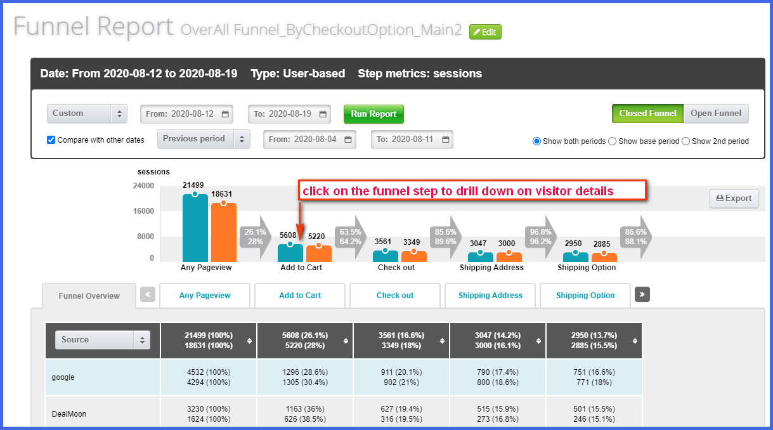
Task: Expand the Previous period dropdown
Action: click(204, 139)
